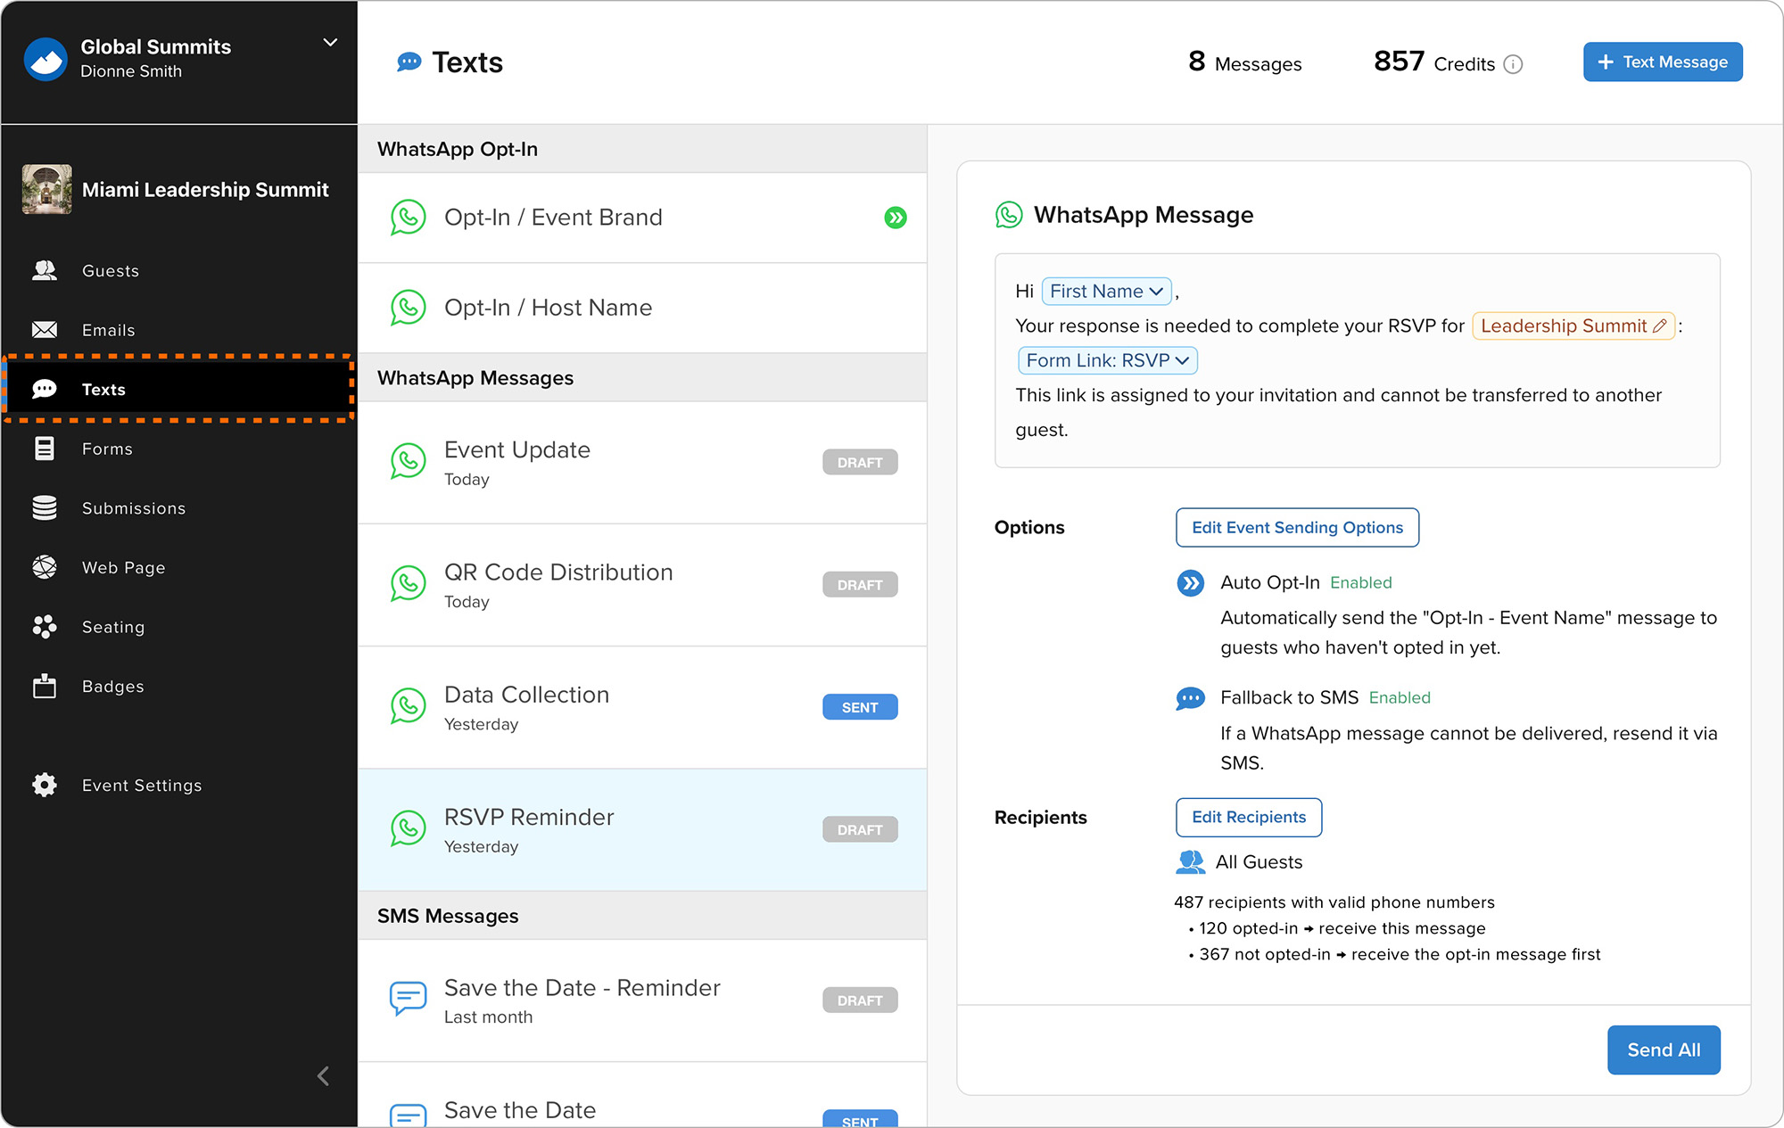Click the SMS Messages section header

point(642,916)
